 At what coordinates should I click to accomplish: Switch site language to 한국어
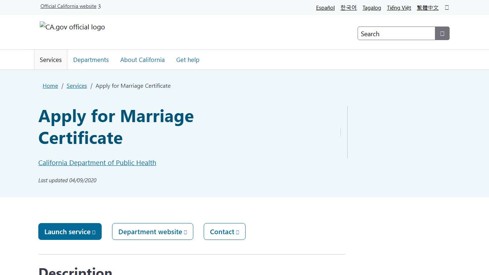348,8
